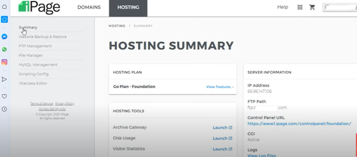Click the HOSTING SUMMARY heading
This screenshot has width=357, height=157.
pos(171,46)
